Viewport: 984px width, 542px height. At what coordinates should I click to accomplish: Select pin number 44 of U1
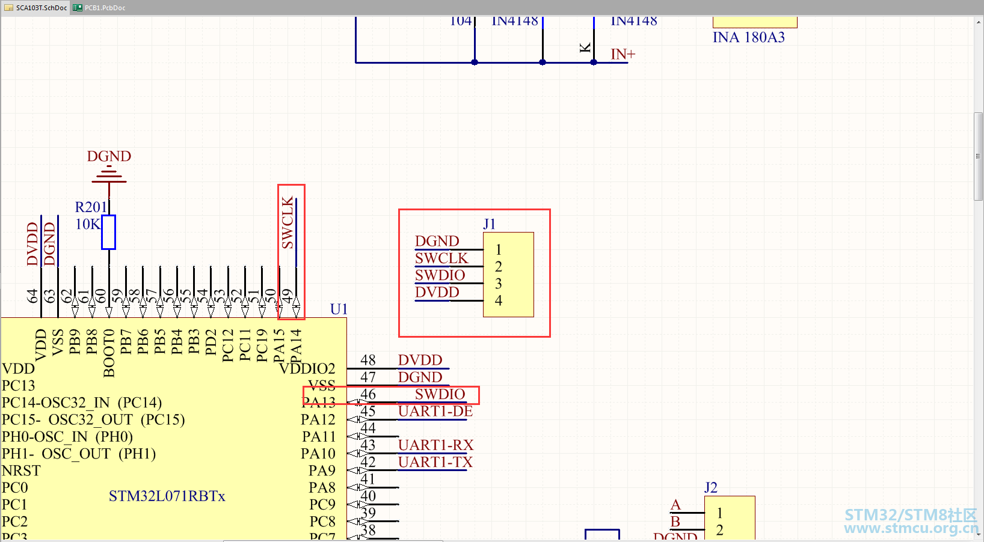point(368,428)
